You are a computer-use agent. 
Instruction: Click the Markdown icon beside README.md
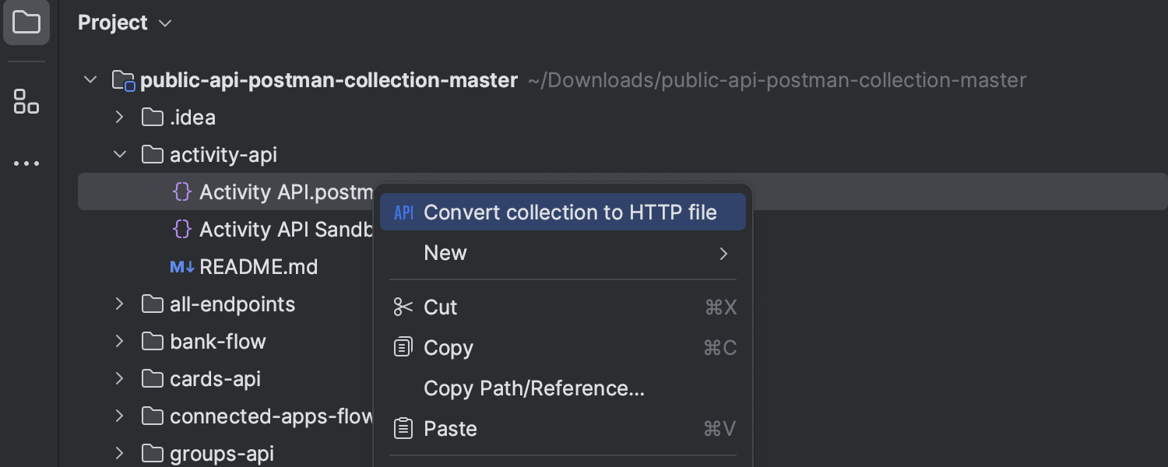(182, 267)
